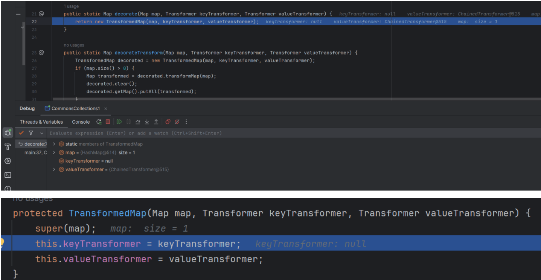This screenshot has height=280, width=541.
Task: Click line number 26 in gutter
Action: click(34, 61)
